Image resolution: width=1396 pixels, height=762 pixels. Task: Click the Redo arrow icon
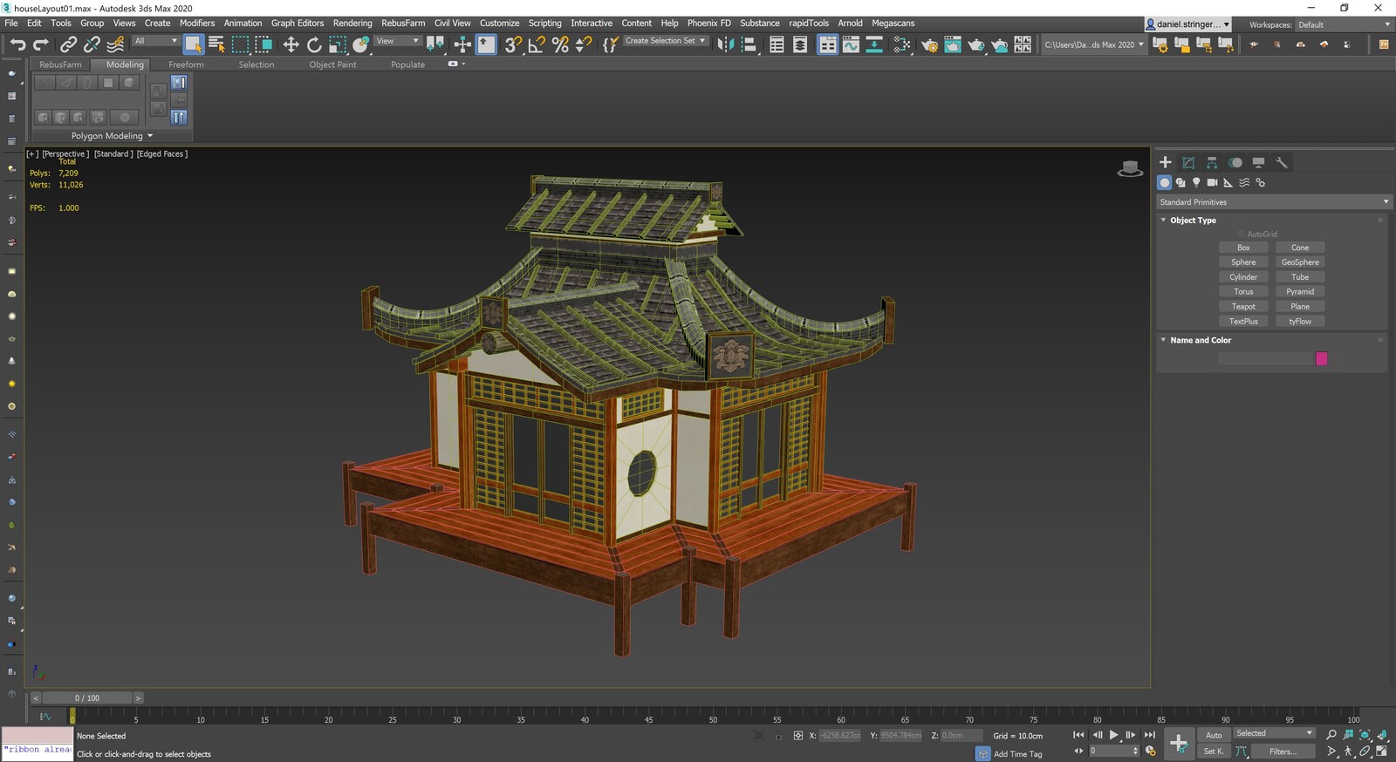[x=41, y=44]
